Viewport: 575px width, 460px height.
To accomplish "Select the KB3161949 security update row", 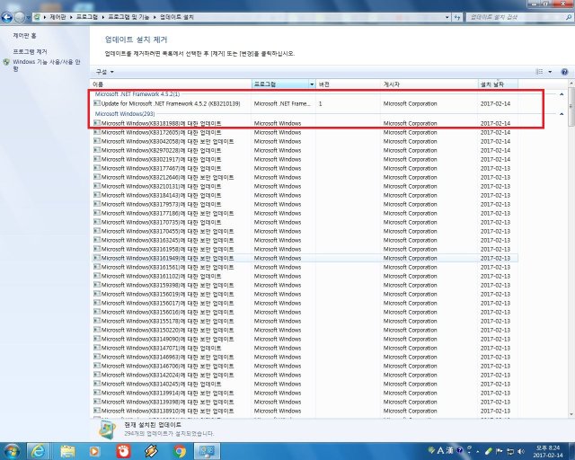I will click(305, 258).
